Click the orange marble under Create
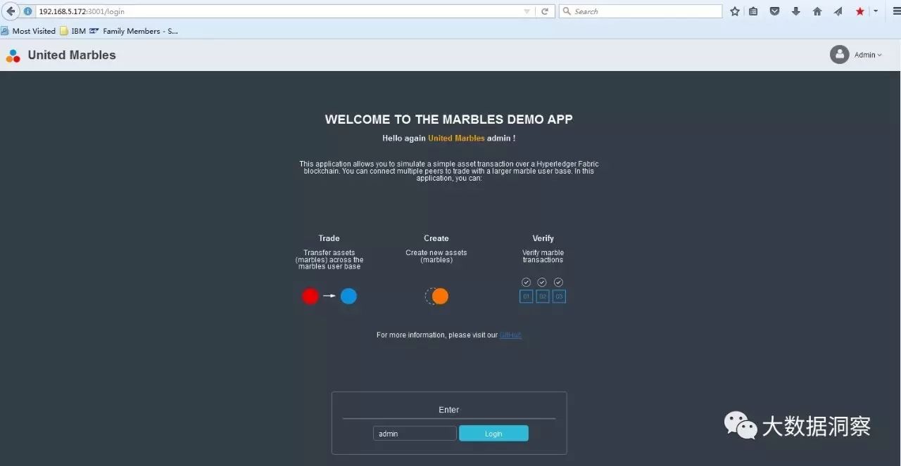Viewport: 901px width, 466px height. [440, 297]
